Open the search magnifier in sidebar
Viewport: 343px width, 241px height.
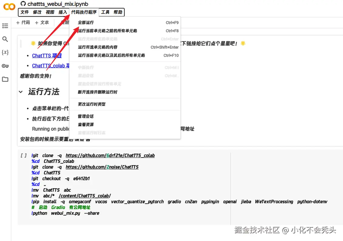(x=5, y=39)
